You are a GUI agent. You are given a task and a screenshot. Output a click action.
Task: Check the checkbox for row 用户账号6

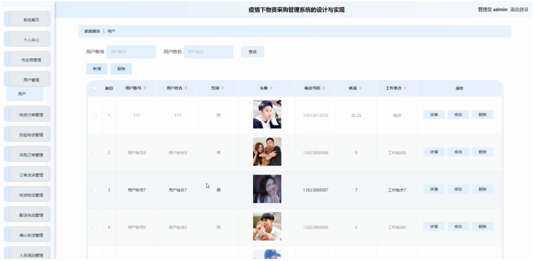[95, 227]
